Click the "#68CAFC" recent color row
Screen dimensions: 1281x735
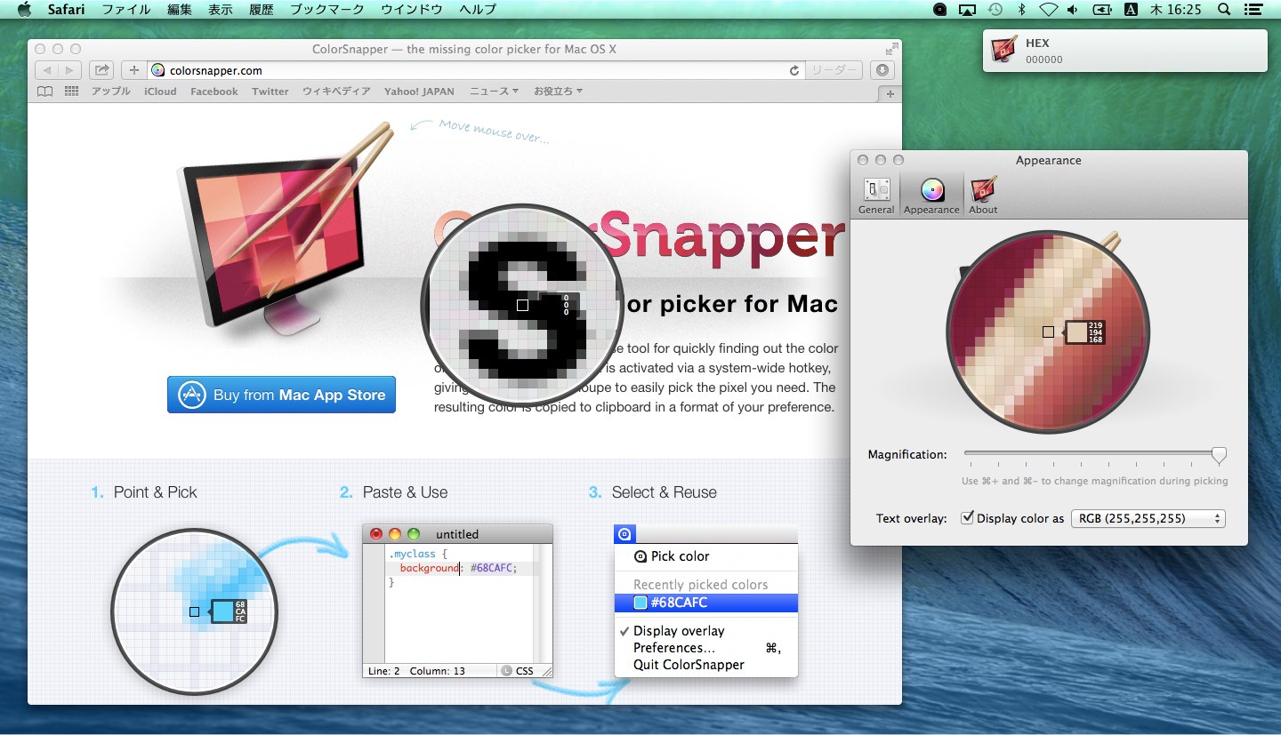point(706,603)
